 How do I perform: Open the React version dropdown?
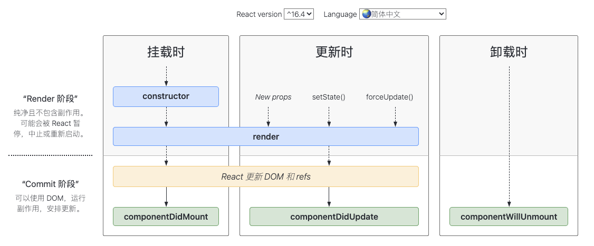point(299,14)
